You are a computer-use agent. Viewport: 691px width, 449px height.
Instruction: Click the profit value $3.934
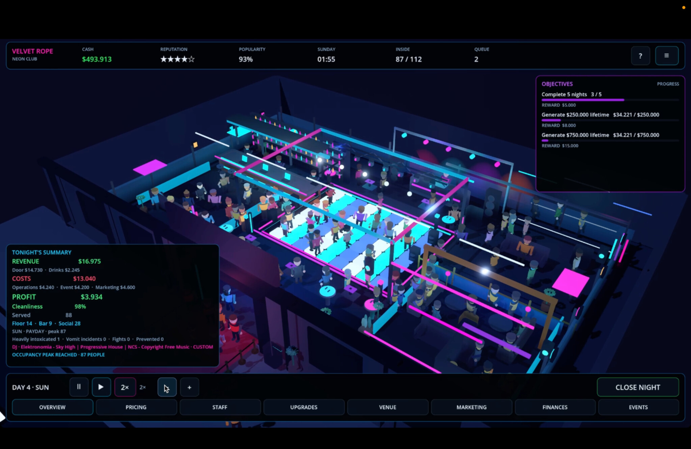click(x=91, y=297)
